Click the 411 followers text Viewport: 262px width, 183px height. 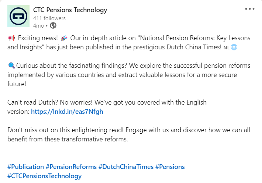pyautogui.click(x=49, y=18)
